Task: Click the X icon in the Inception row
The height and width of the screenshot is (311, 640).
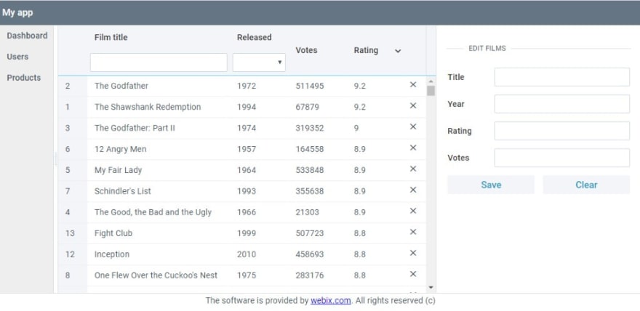Action: pyautogui.click(x=412, y=253)
